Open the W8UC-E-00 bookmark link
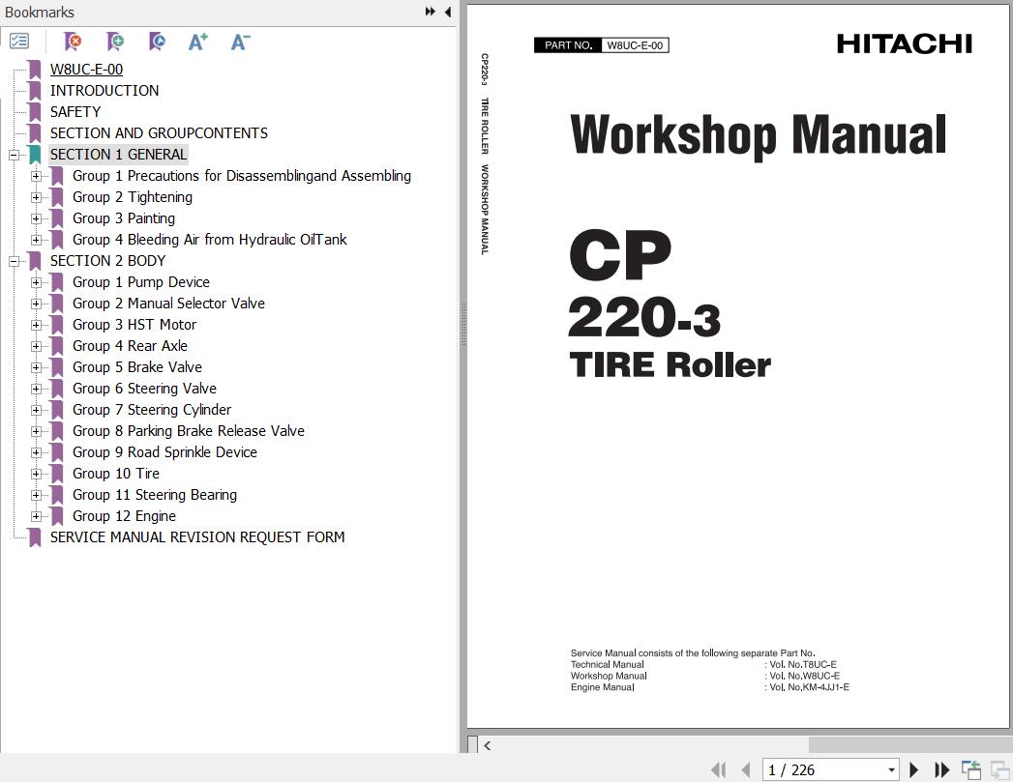 point(86,70)
